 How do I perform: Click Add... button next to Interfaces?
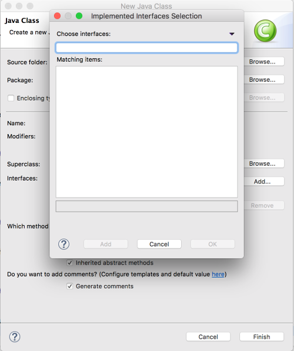[264, 181]
